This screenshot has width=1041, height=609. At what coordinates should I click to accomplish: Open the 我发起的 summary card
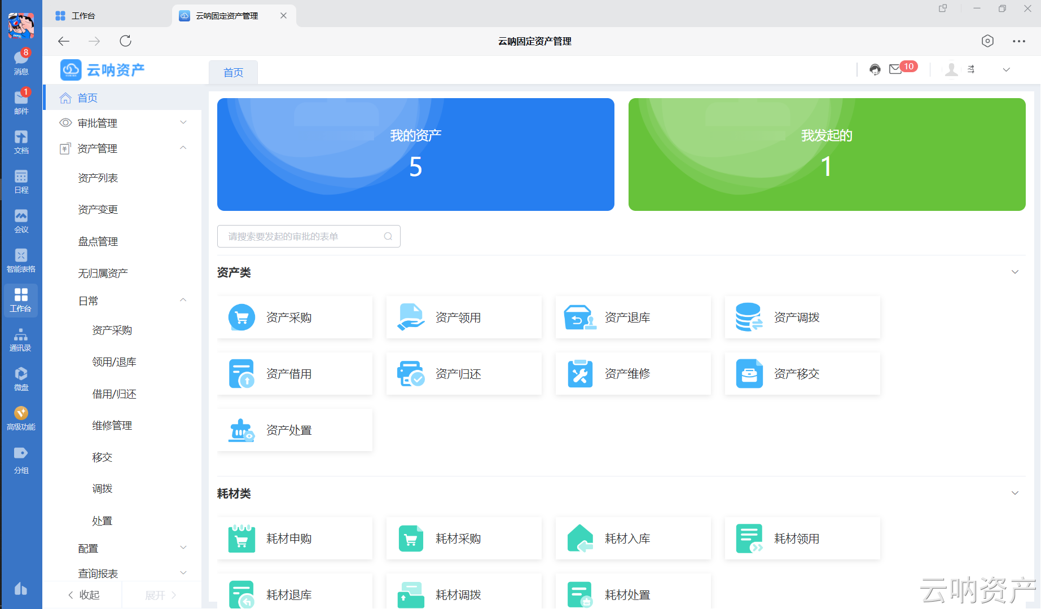coord(827,155)
